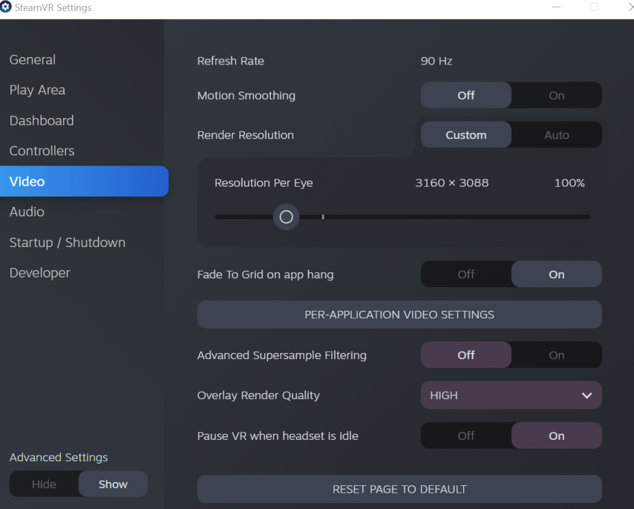Open the Overlay Render Quality HIGH dropdown
The image size is (634, 509).
pos(510,396)
